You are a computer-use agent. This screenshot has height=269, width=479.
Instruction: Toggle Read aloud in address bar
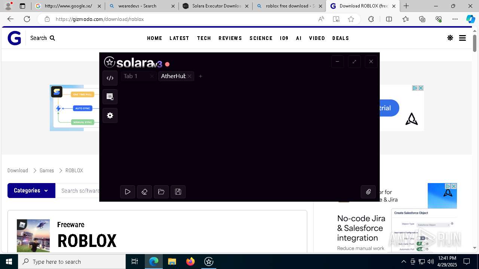coord(321,19)
